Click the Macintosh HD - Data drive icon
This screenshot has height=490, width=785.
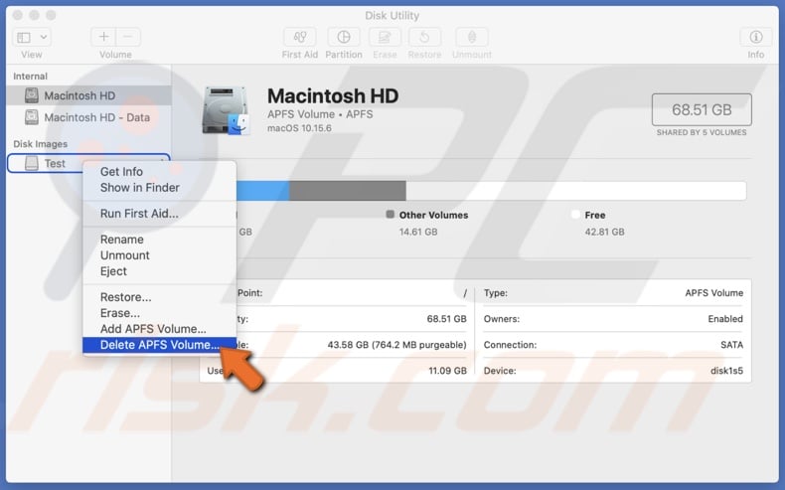(32, 117)
